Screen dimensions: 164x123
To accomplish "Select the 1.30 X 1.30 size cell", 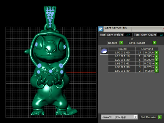I will tap(122, 67).
